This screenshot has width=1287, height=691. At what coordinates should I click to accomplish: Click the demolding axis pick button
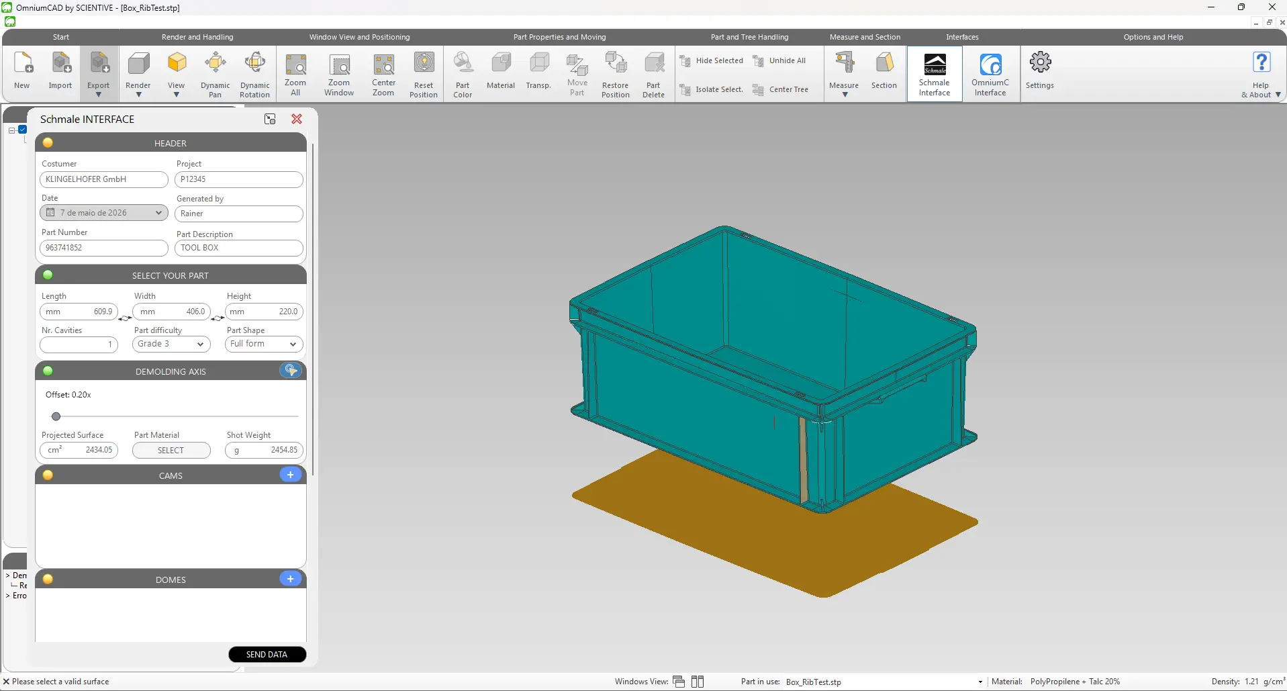tap(291, 370)
